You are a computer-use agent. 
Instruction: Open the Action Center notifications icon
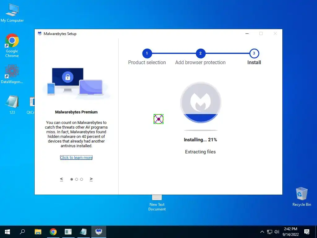tap(307, 232)
